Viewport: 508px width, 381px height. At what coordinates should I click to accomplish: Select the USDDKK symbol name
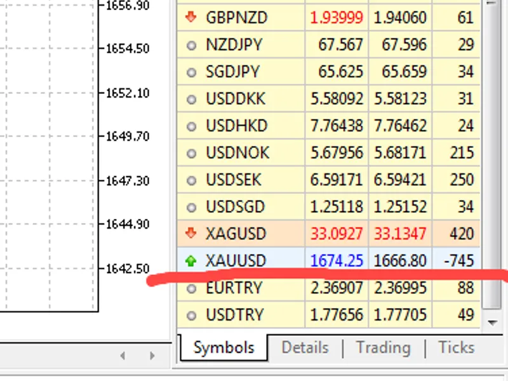[x=236, y=98]
